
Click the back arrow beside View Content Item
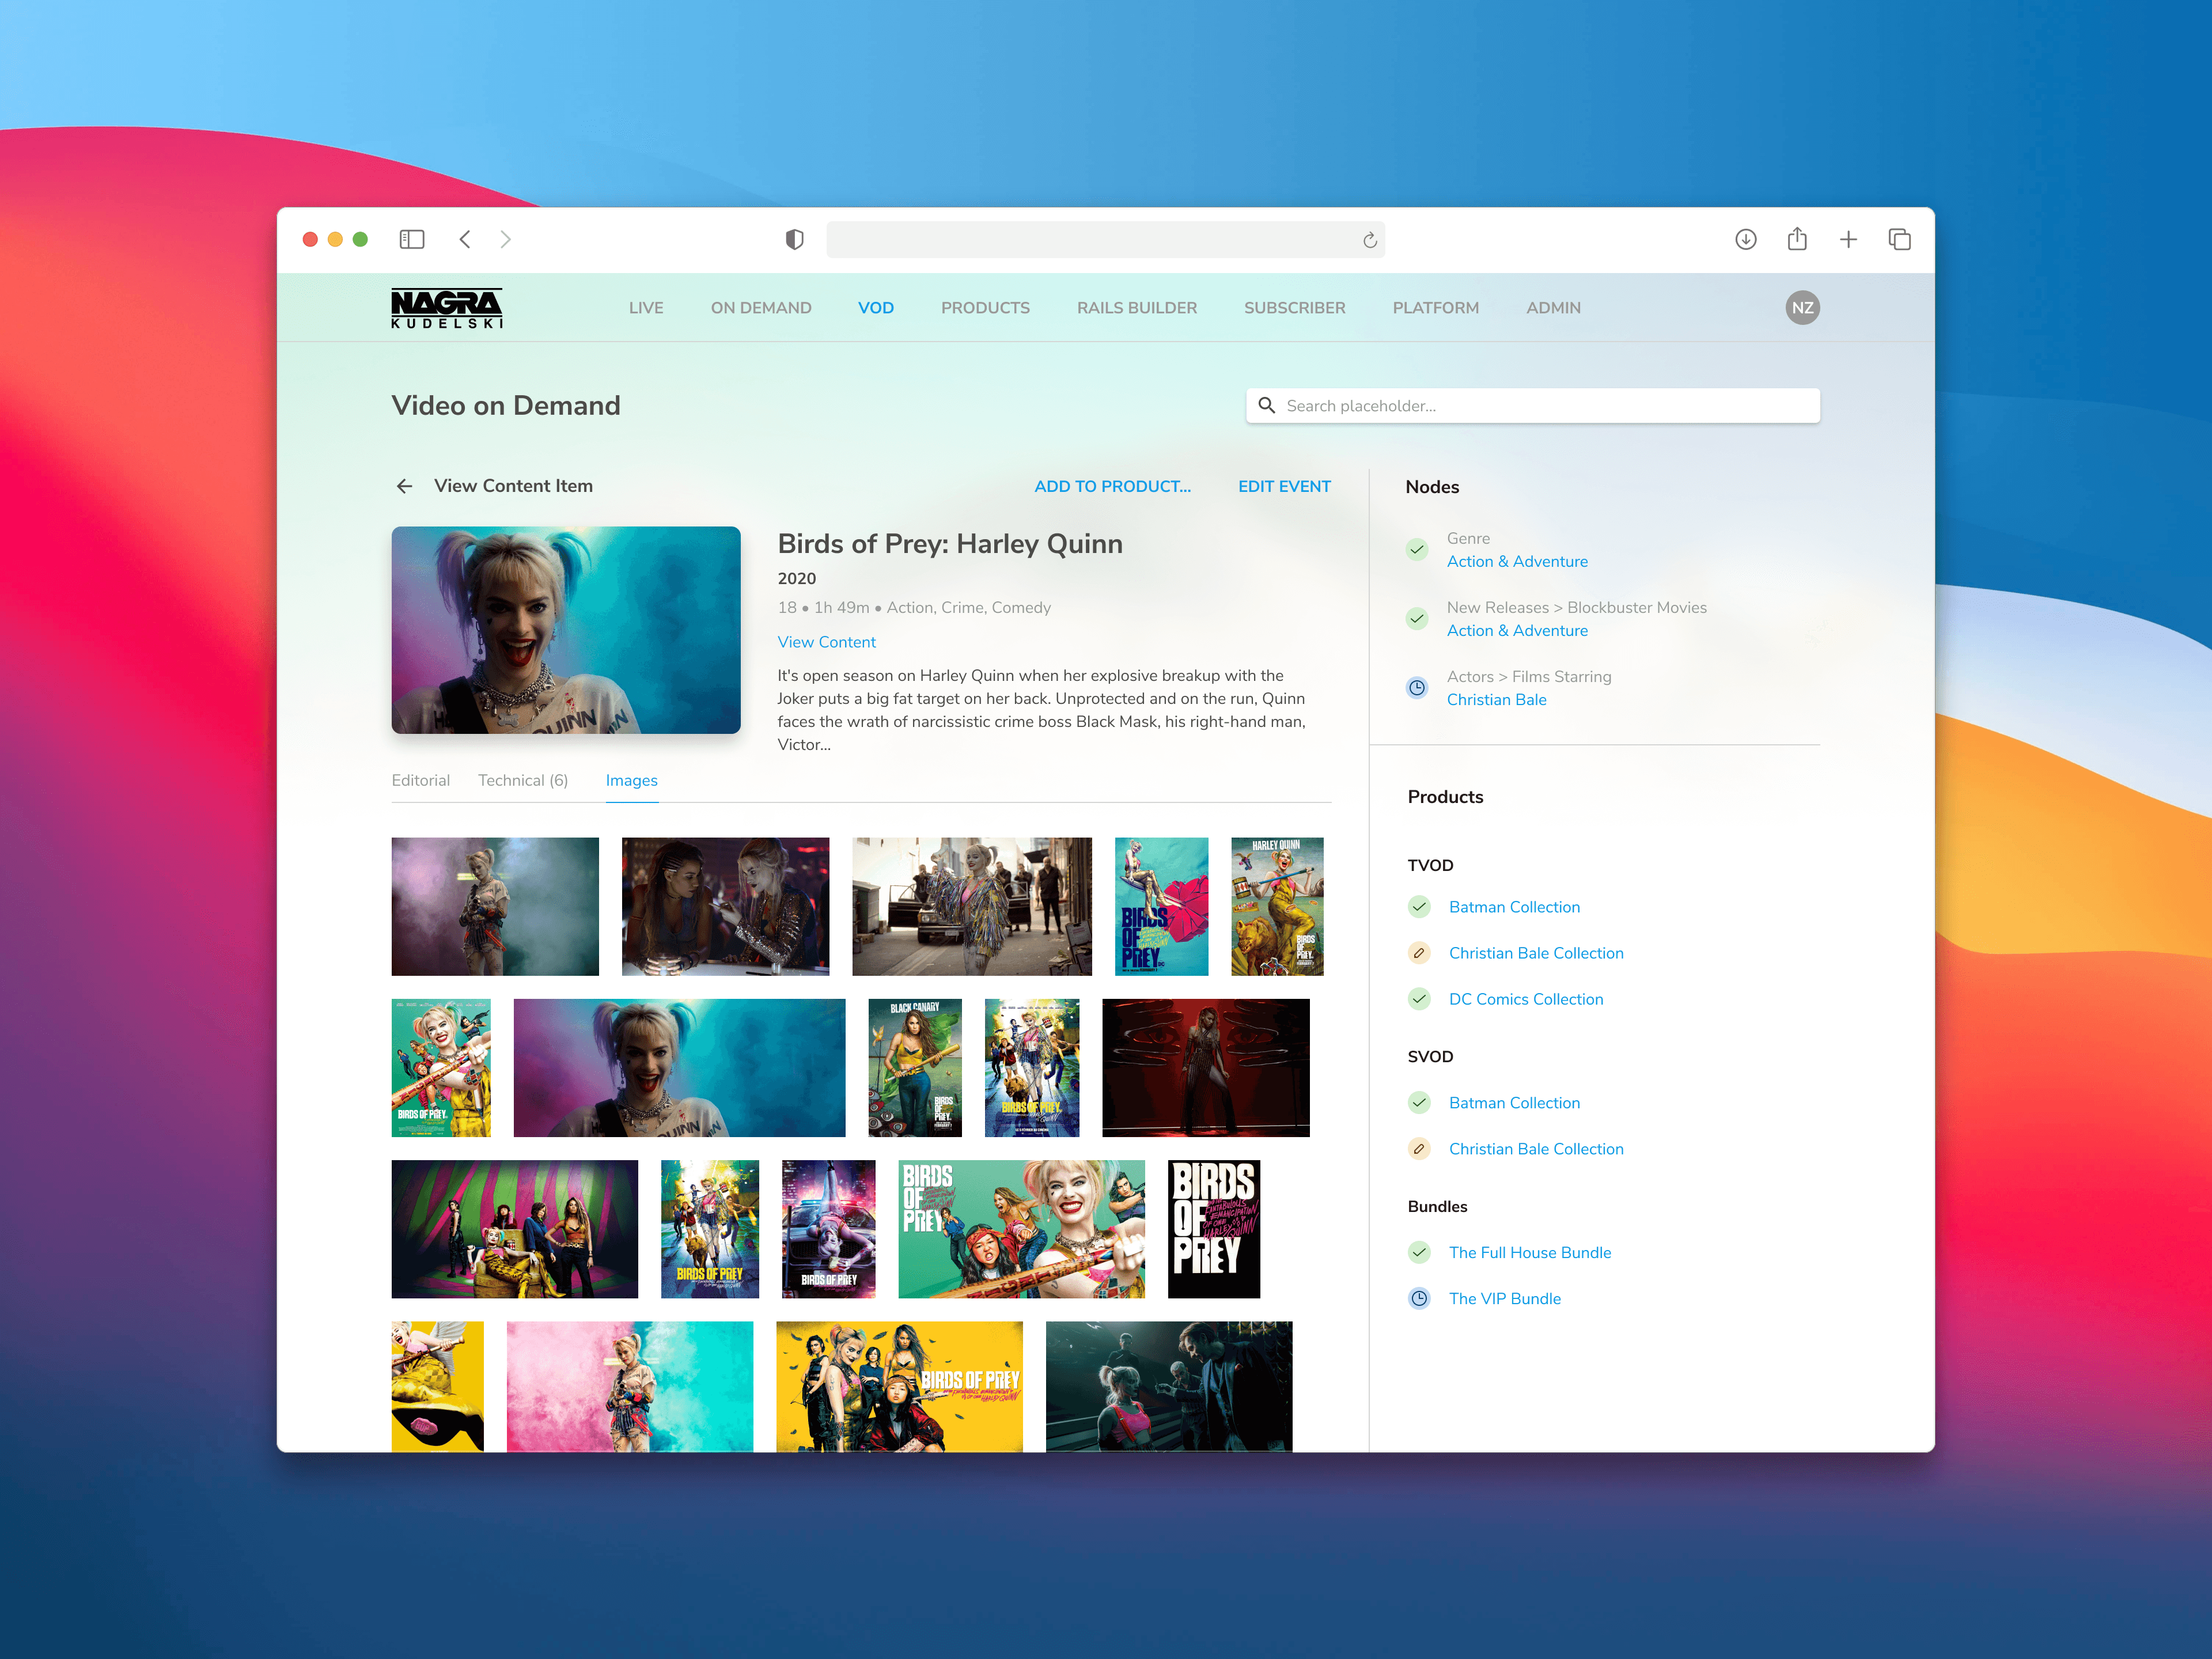pyautogui.click(x=404, y=486)
